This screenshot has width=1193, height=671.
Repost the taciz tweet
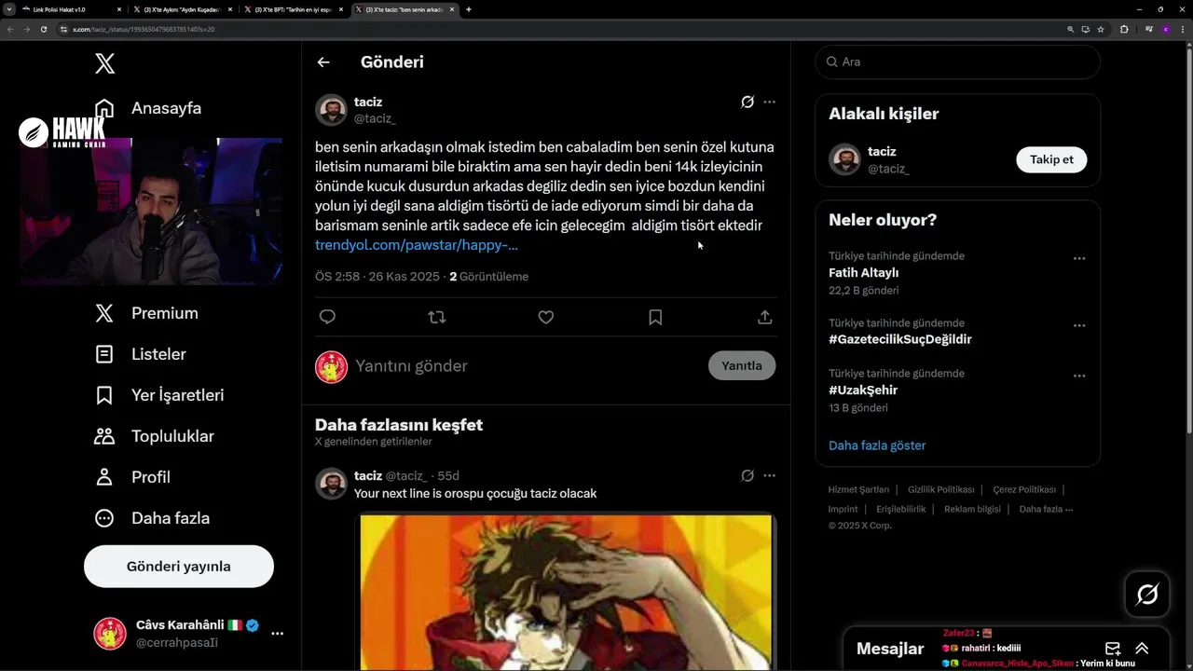(436, 317)
